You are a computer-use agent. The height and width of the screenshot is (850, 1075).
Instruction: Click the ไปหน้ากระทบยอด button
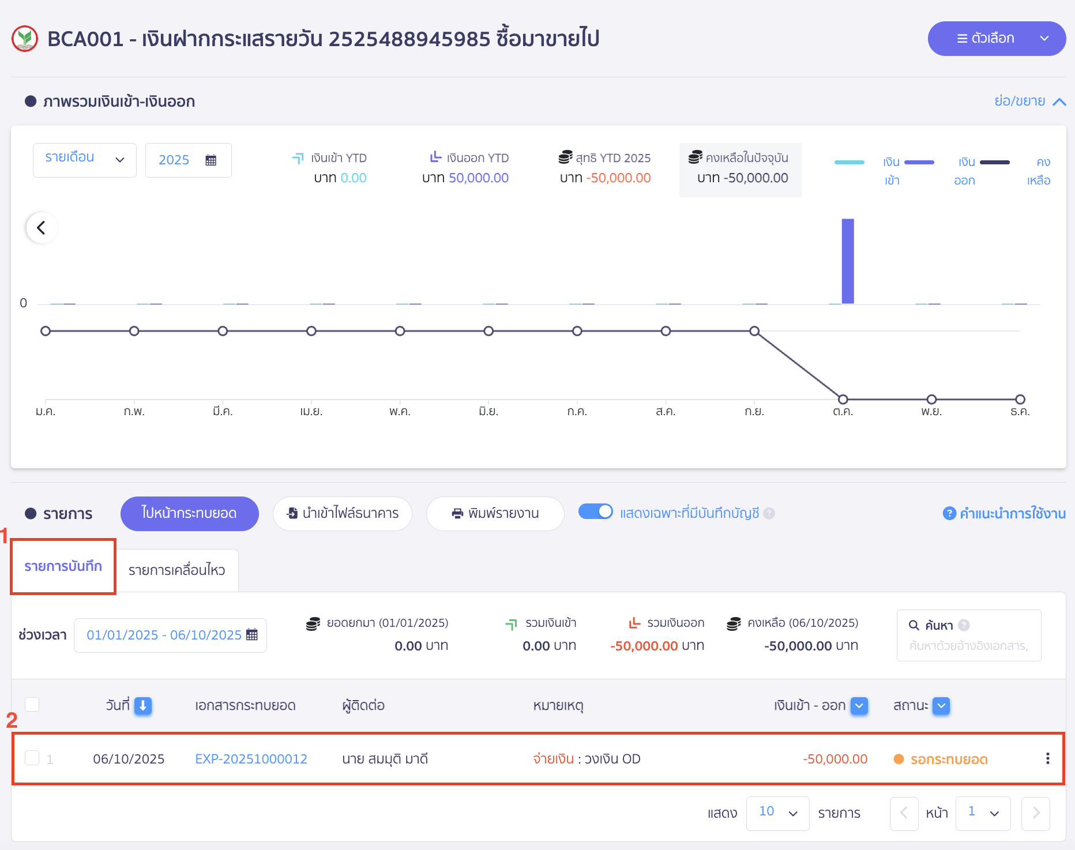point(189,513)
